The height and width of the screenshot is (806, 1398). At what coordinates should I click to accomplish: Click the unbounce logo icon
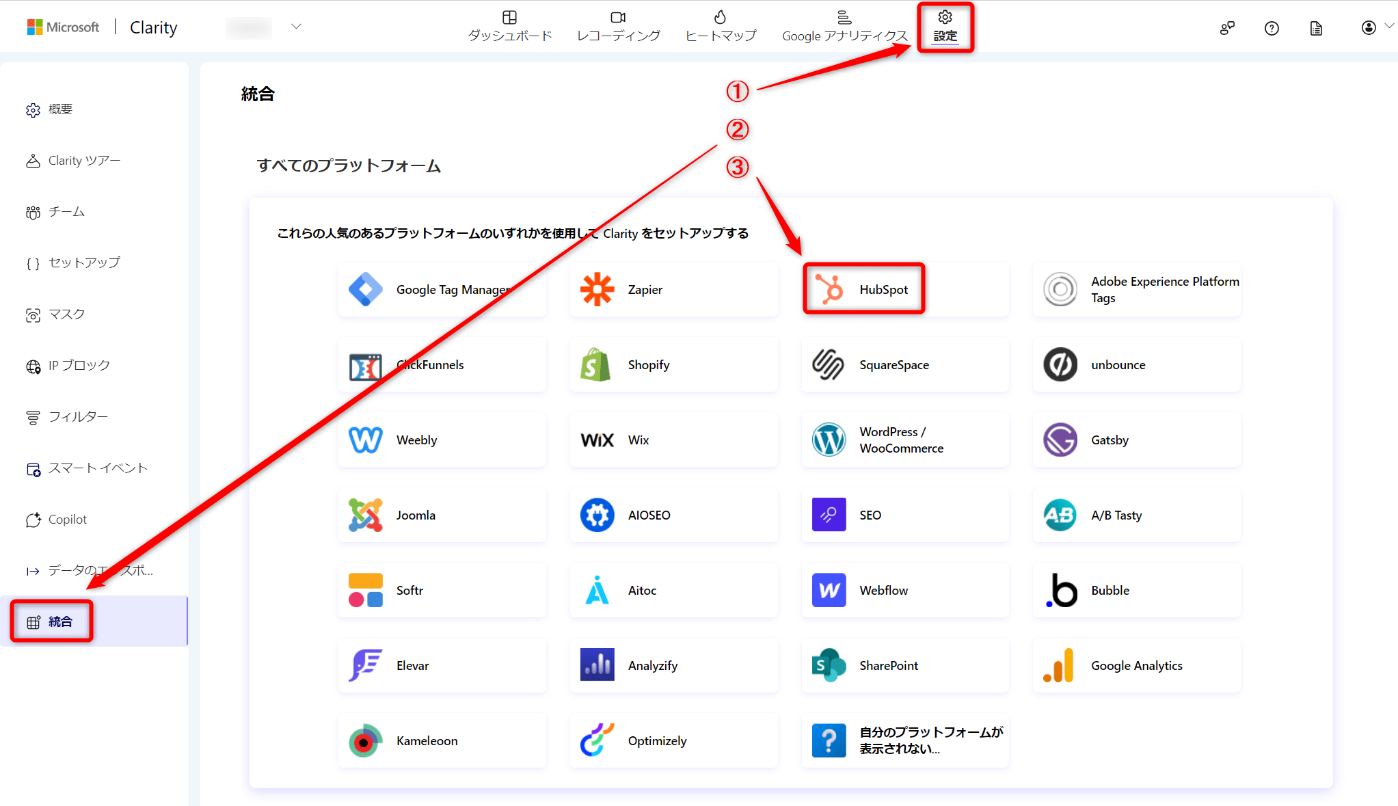(1060, 364)
